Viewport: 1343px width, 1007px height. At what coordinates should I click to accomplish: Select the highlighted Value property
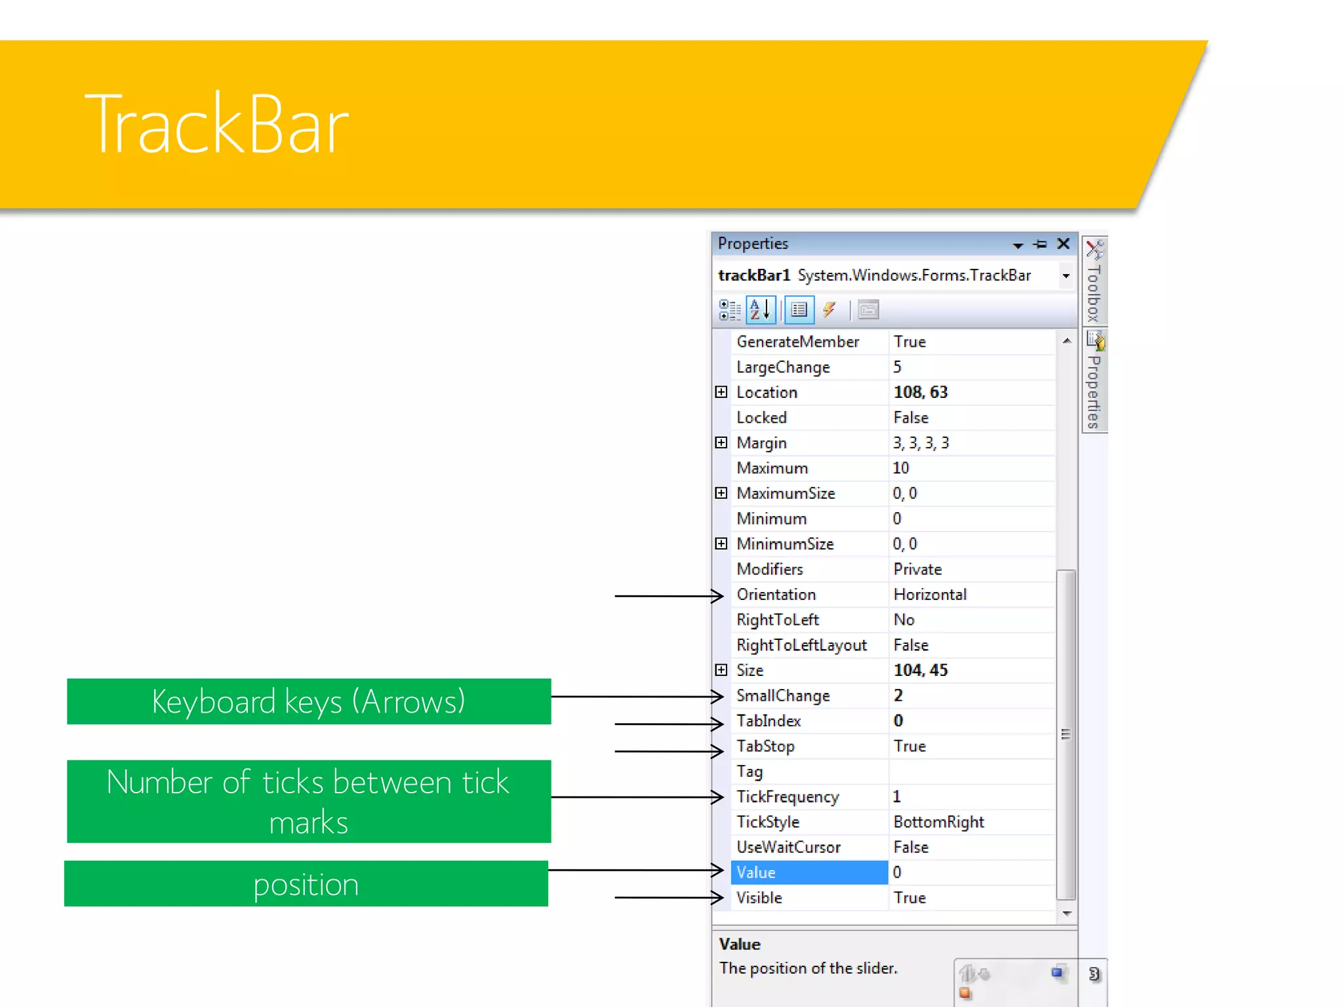(809, 873)
